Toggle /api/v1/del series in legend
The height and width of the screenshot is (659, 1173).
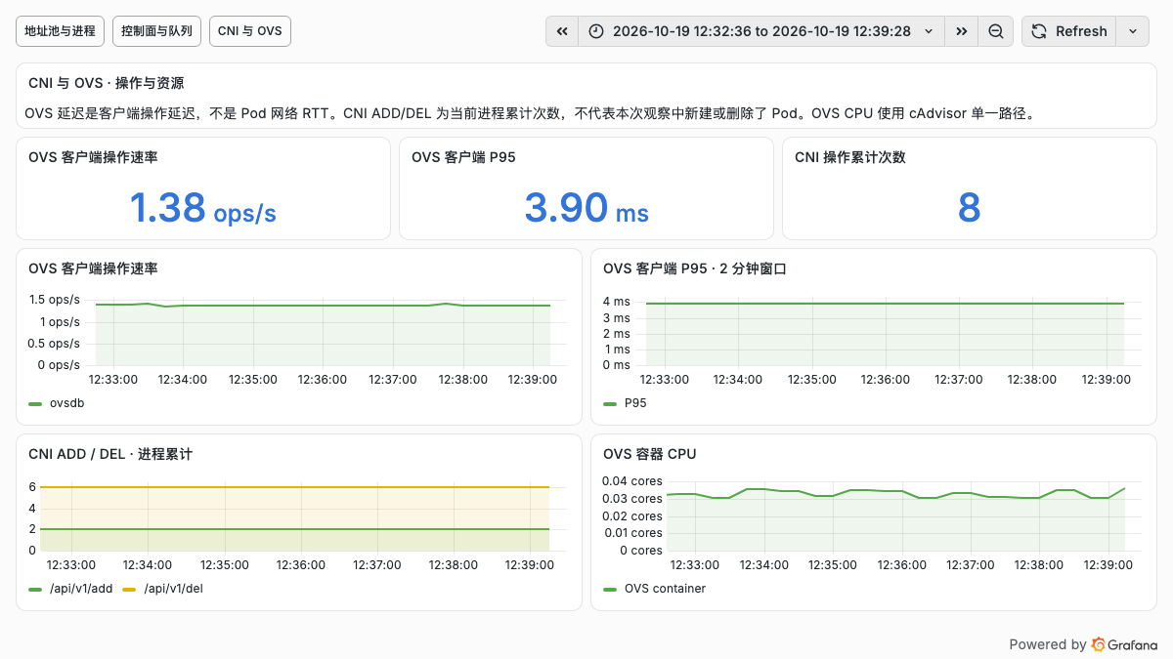[173, 589]
